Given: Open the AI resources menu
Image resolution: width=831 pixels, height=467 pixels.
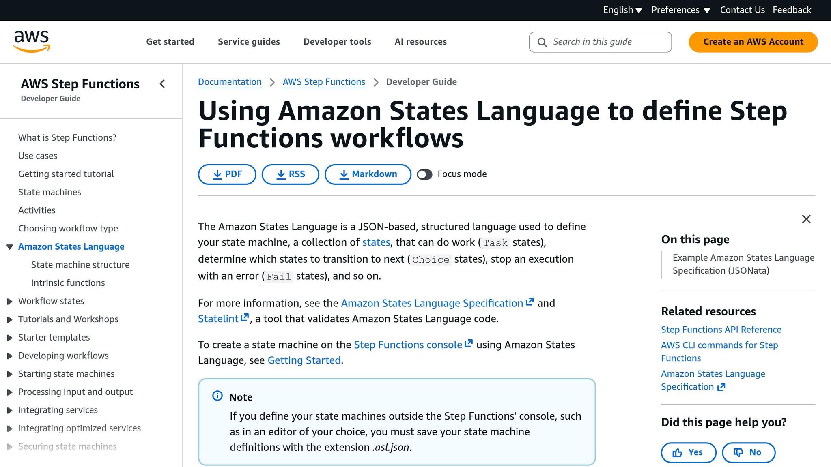Looking at the screenshot, I should [x=421, y=42].
